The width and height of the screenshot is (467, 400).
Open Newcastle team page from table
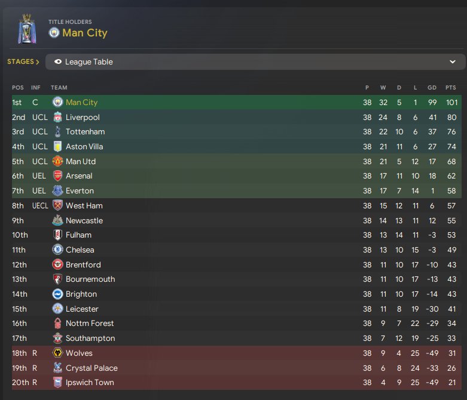84,221
